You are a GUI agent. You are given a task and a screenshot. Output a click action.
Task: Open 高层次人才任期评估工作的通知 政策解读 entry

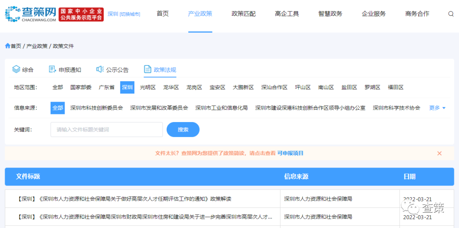point(125,199)
